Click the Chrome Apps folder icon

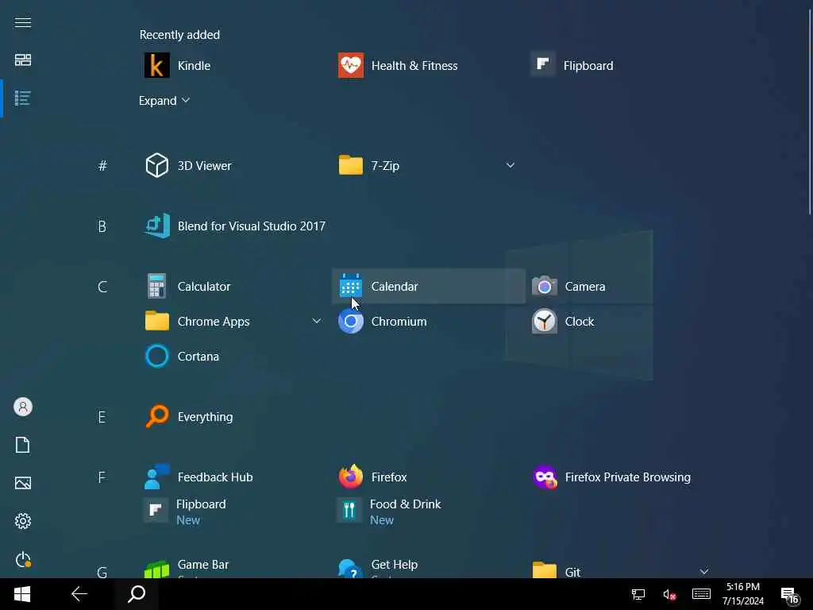pyautogui.click(x=156, y=321)
